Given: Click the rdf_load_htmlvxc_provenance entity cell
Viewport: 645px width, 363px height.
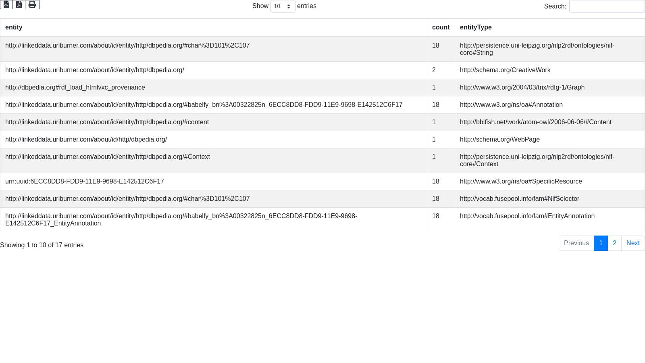Looking at the screenshot, I should (x=75, y=88).
